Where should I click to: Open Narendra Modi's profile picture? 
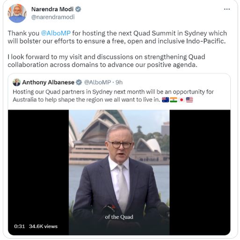pos(17,14)
